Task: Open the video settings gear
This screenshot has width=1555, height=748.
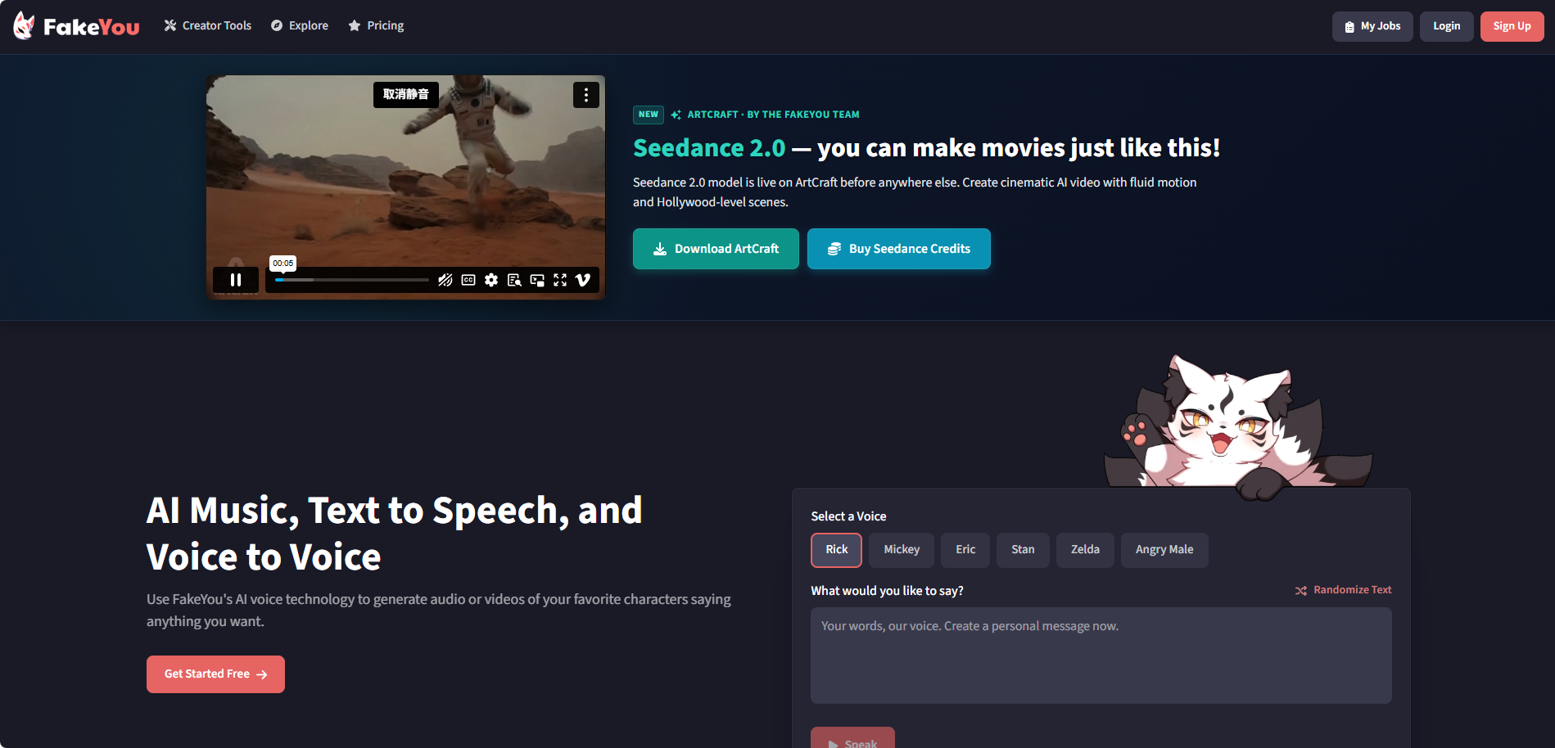Action: (491, 280)
